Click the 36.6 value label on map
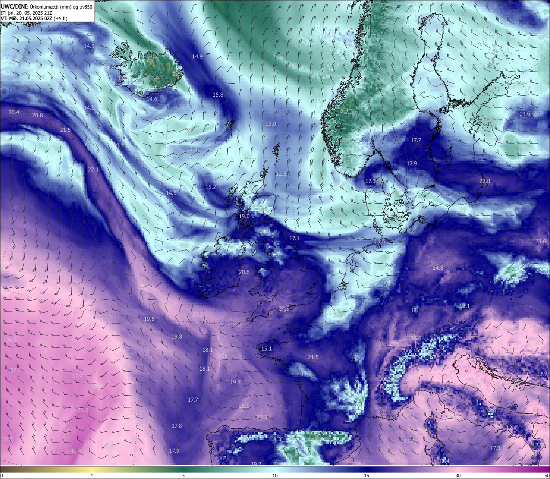The width and height of the screenshot is (550, 479). pyautogui.click(x=11, y=339)
